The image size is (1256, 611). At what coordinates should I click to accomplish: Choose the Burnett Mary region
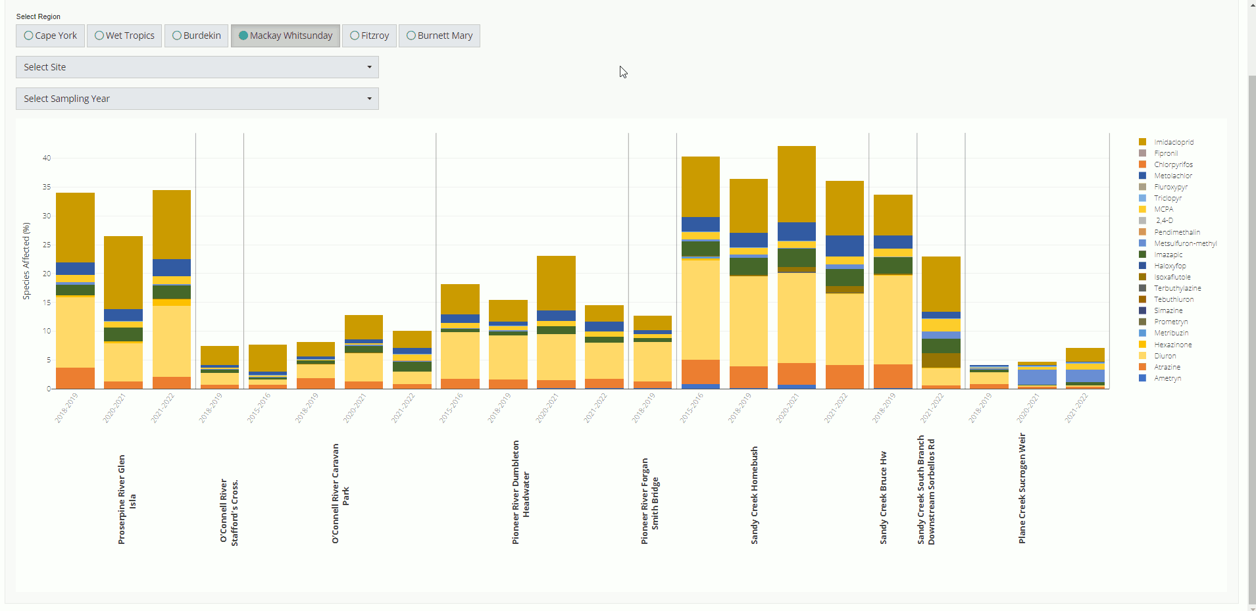pos(440,36)
